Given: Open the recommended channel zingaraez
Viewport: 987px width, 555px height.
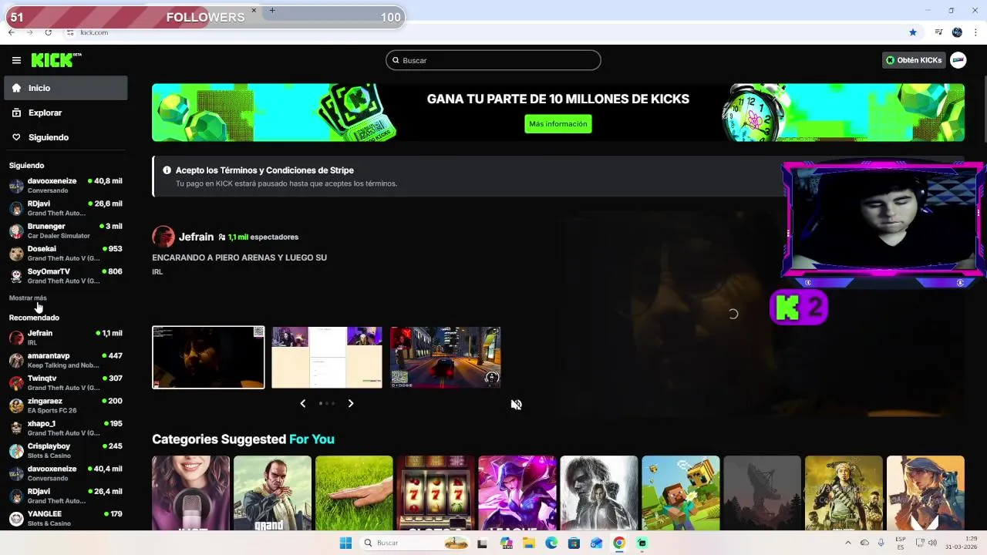Looking at the screenshot, I should tap(66, 405).
